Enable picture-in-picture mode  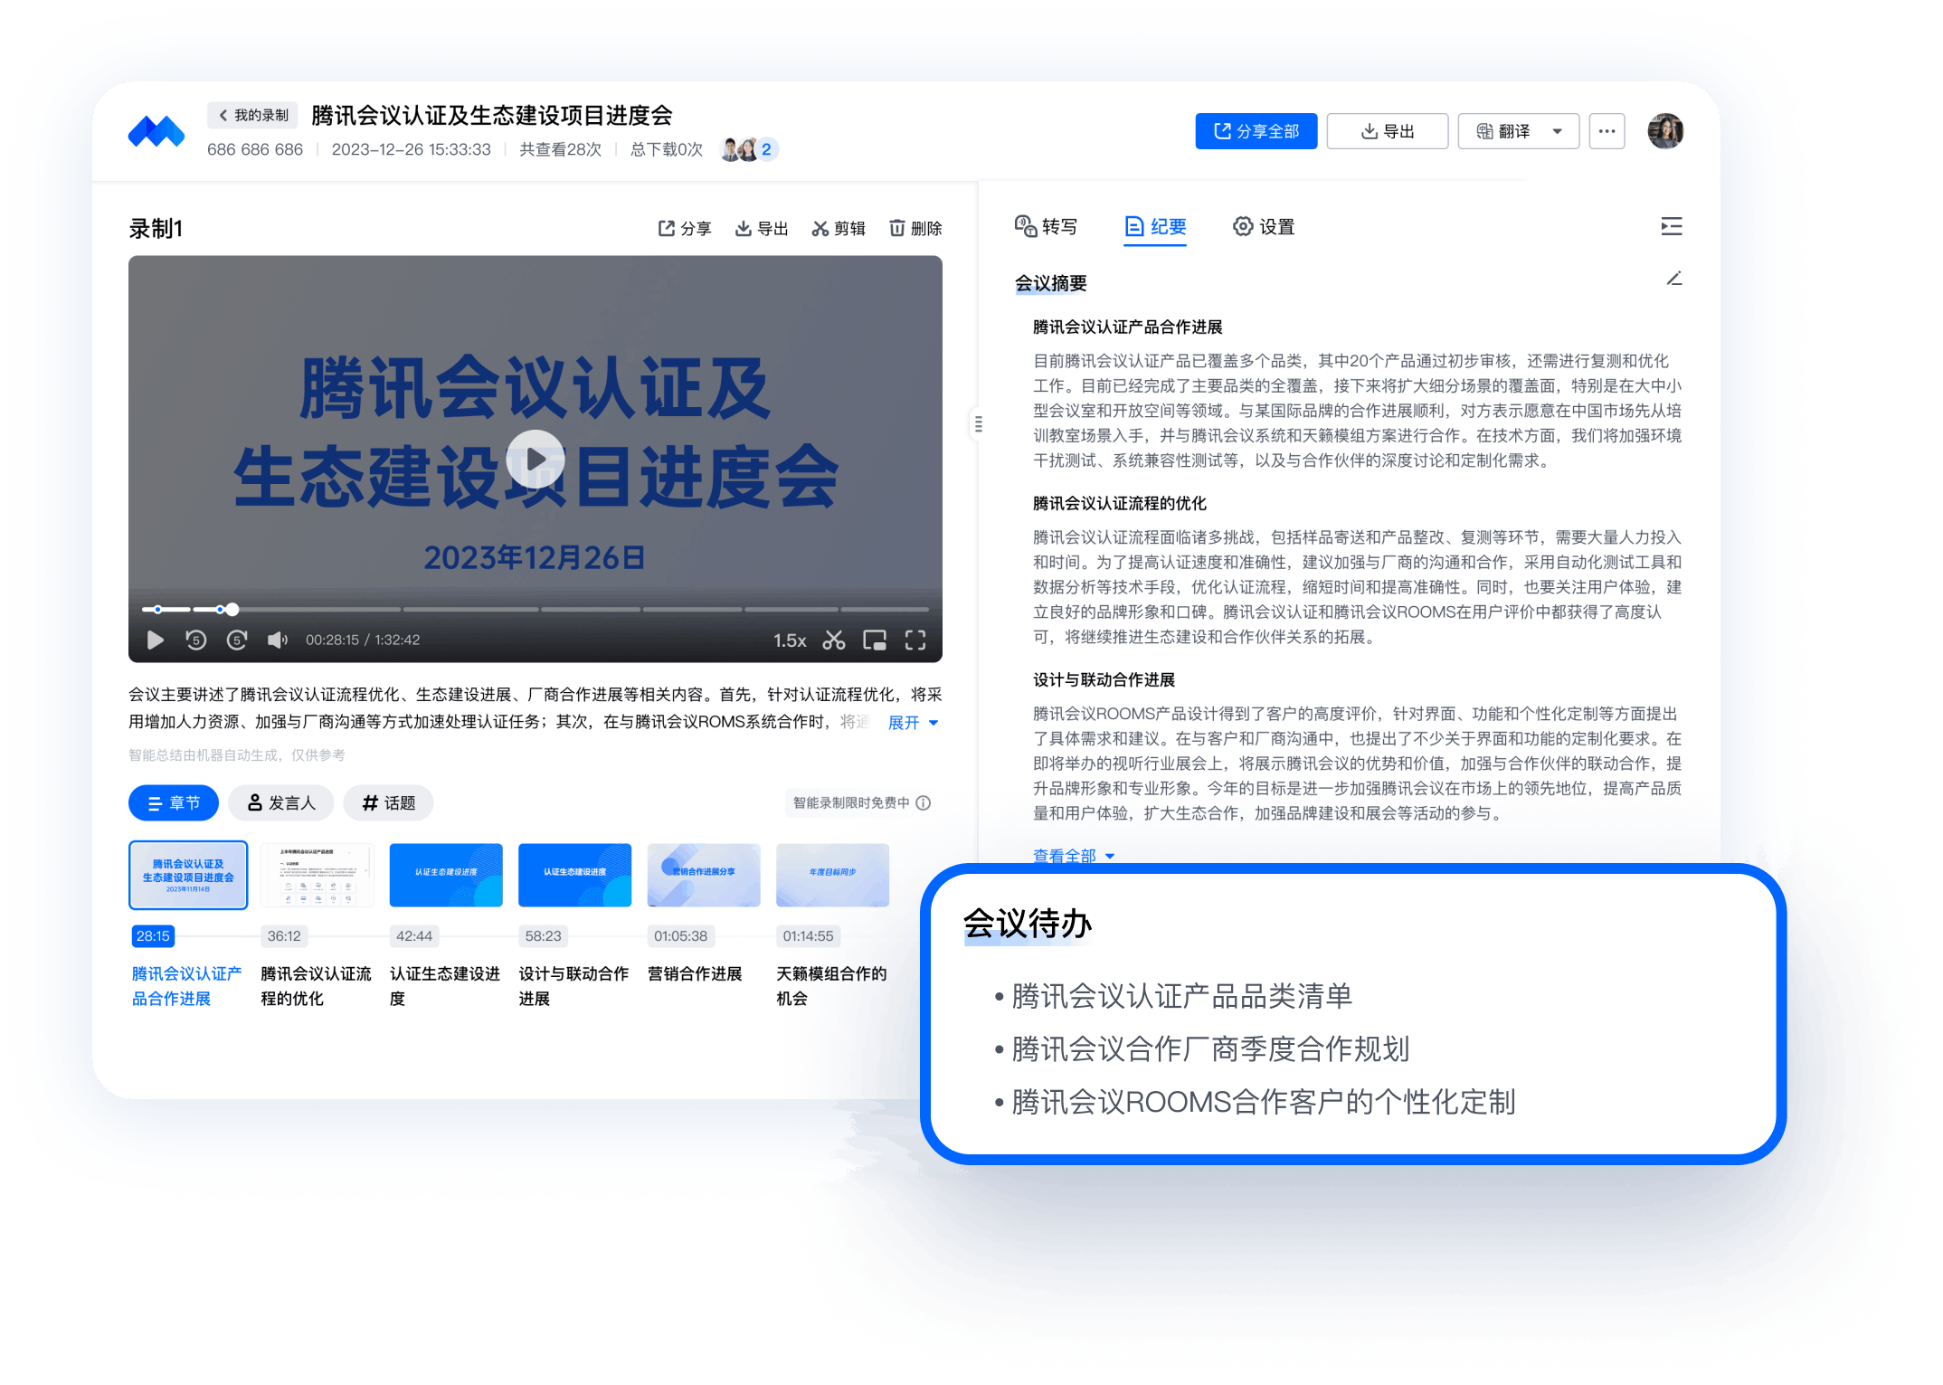(875, 640)
